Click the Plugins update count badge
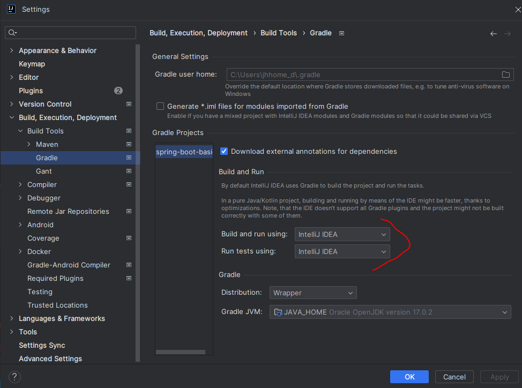 (118, 91)
